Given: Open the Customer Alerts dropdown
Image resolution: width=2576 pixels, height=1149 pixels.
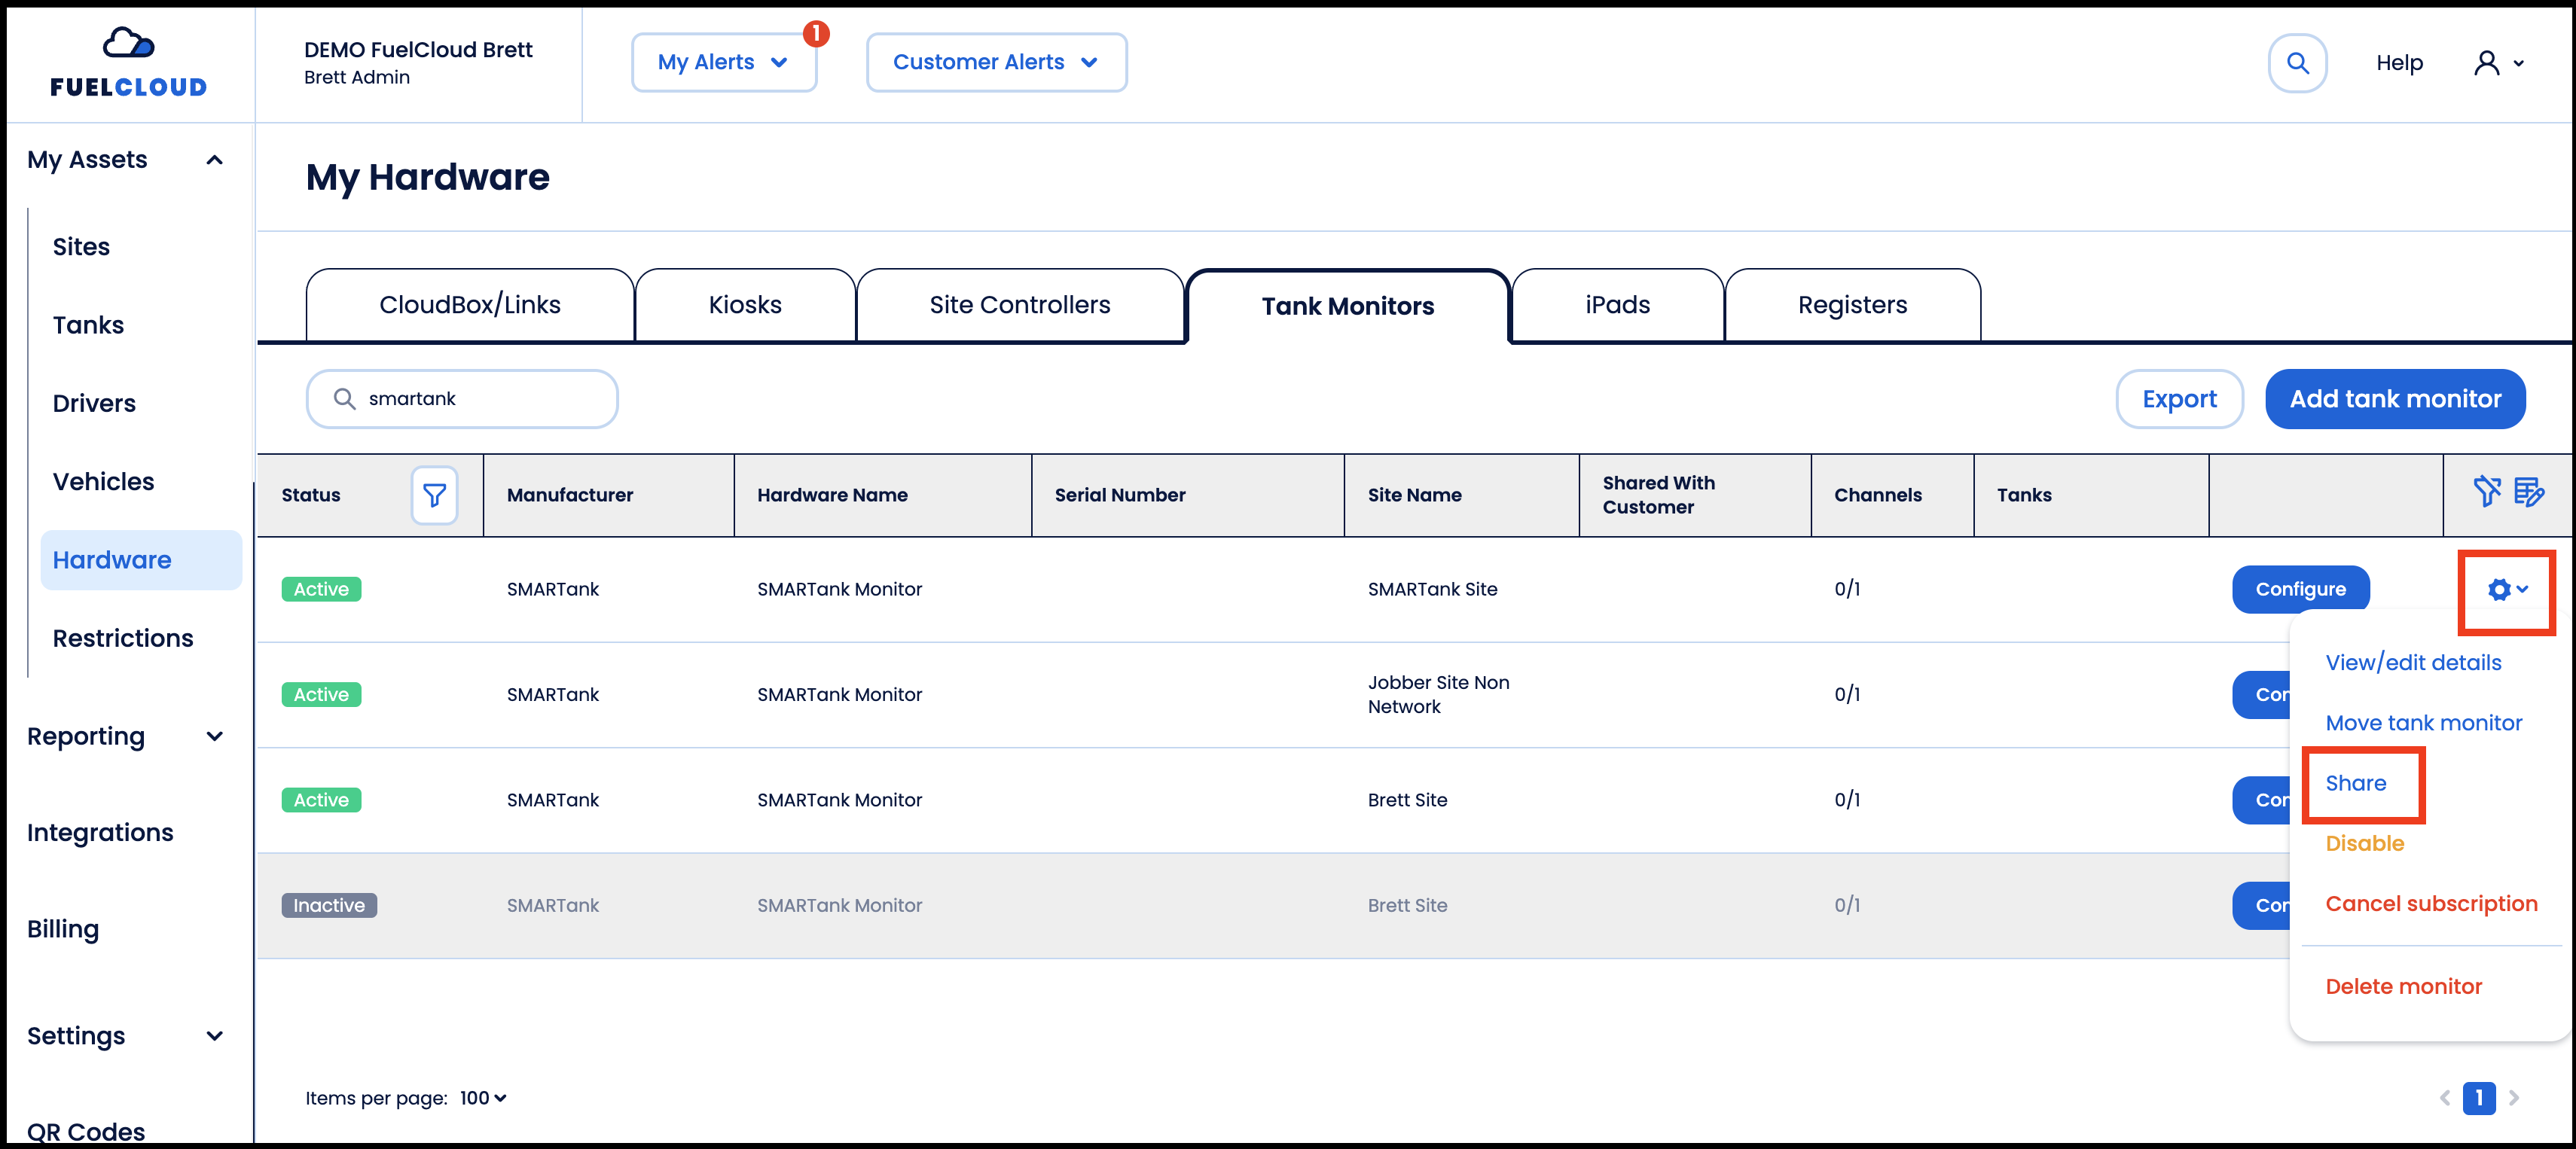Looking at the screenshot, I should (996, 62).
